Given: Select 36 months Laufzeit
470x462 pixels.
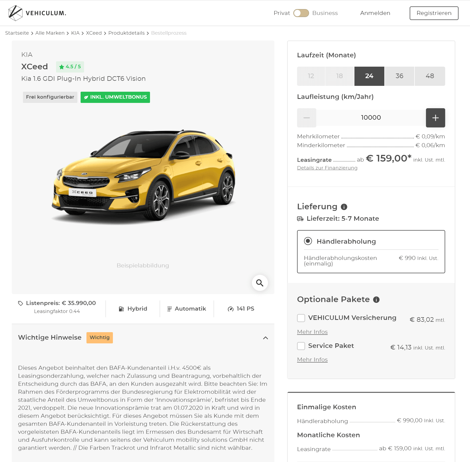Looking at the screenshot, I should [x=399, y=76].
